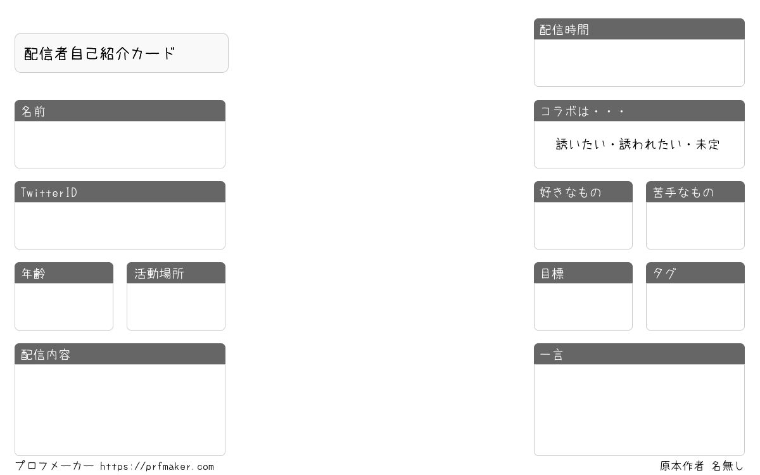Click the 原本作者 名無し credit text
Screen dimensions: 760x475
point(702,466)
